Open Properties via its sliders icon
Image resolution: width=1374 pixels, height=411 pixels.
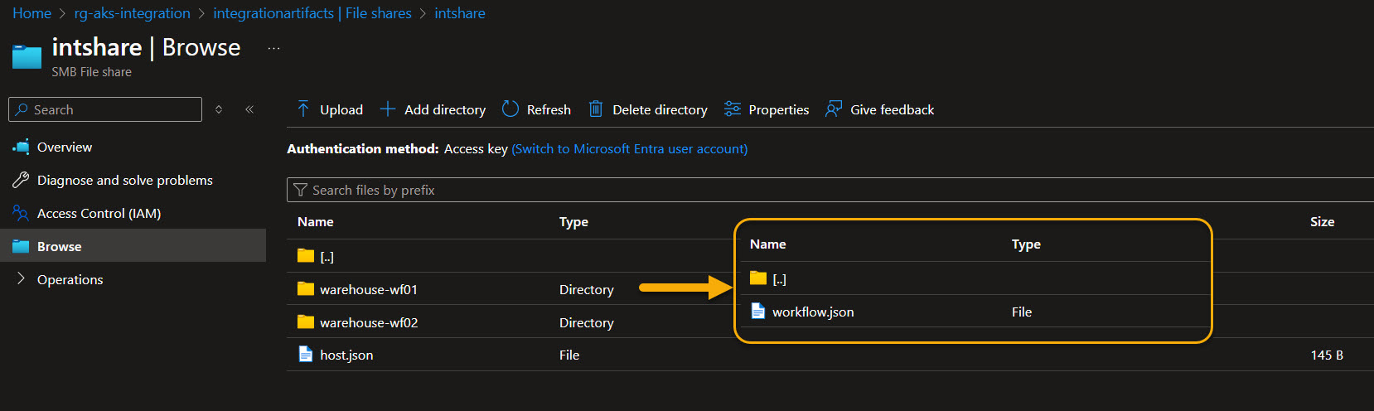pyautogui.click(x=732, y=109)
